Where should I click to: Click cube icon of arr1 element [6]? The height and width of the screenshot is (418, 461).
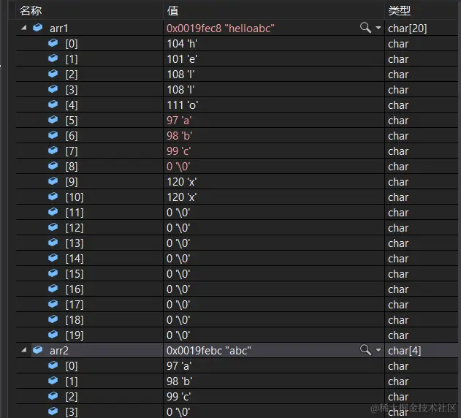click(x=53, y=135)
